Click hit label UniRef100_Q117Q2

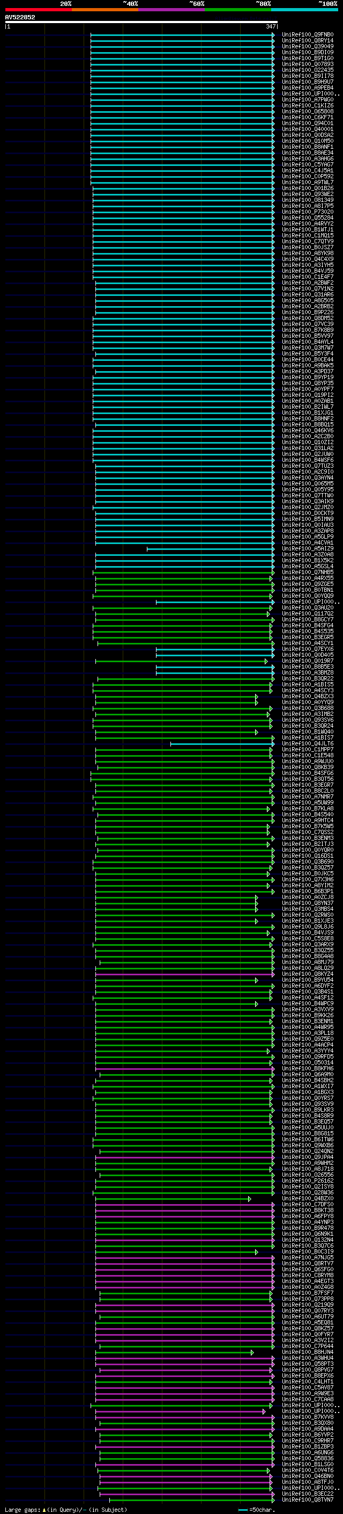tap(308, 613)
